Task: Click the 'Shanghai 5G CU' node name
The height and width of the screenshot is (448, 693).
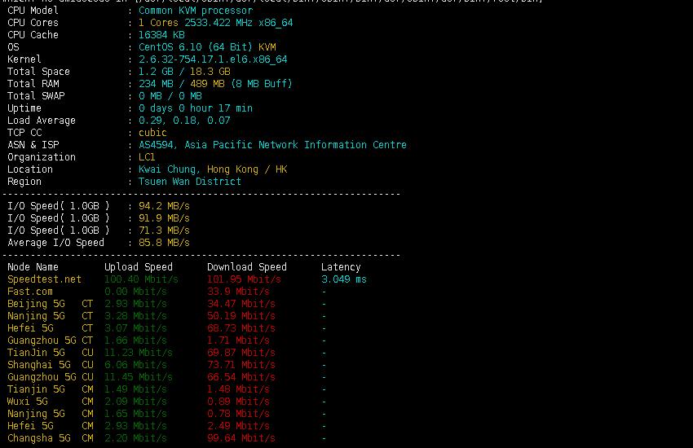Action: 51,365
